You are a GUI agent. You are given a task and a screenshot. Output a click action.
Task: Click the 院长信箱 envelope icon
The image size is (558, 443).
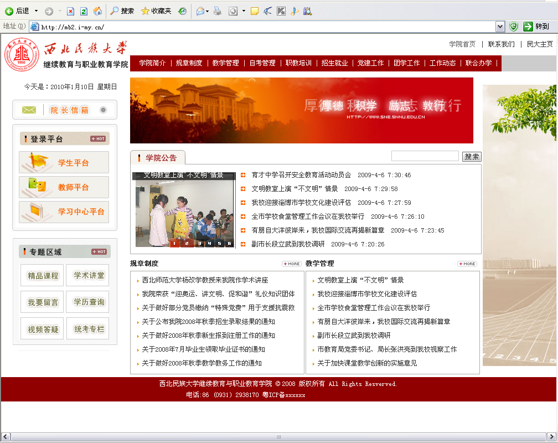29,110
